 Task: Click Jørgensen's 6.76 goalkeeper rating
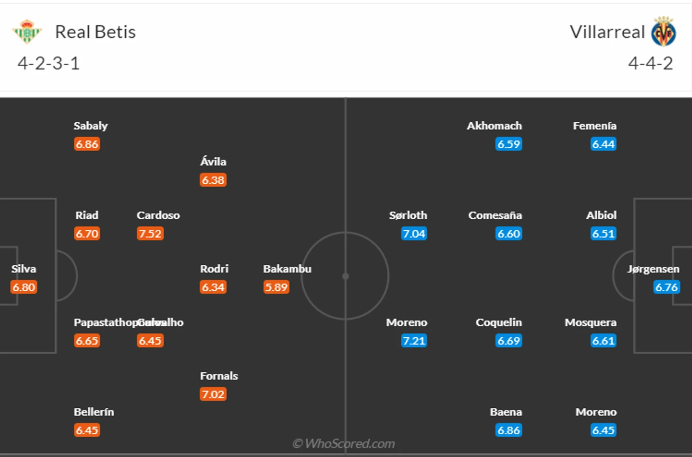click(x=667, y=287)
